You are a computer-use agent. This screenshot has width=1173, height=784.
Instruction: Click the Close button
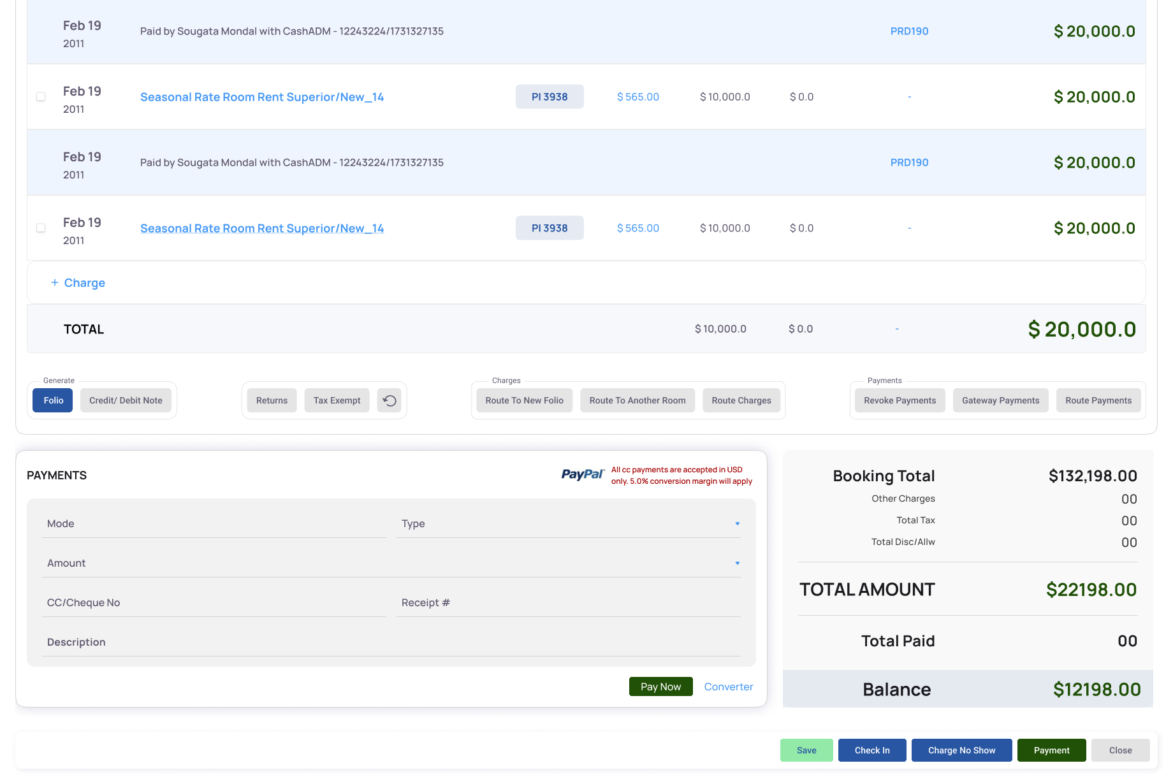[x=1121, y=750]
